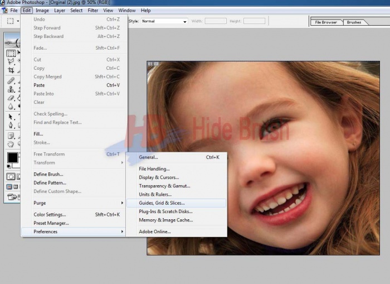Select the Clone Stamp tool
The image size is (390, 284).
pyautogui.click(x=11, y=89)
